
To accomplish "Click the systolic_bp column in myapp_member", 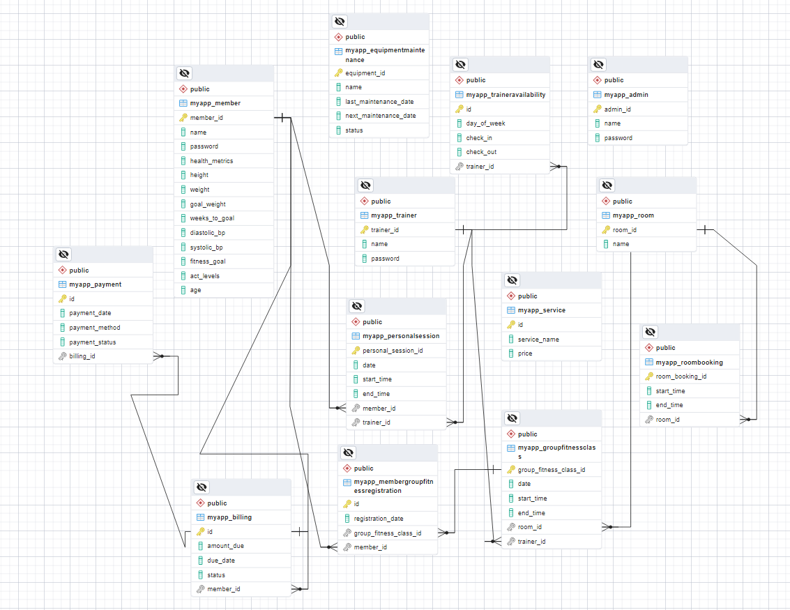I will [225, 247].
